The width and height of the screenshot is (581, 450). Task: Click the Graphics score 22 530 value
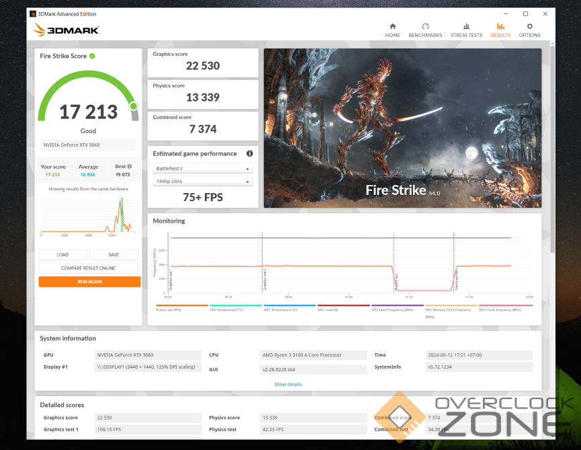coord(203,66)
